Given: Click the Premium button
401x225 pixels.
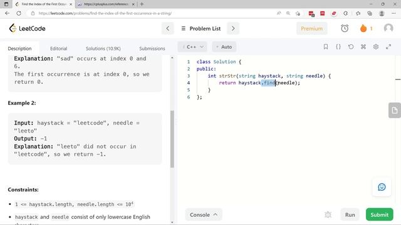Looking at the screenshot, I should pos(311,29).
